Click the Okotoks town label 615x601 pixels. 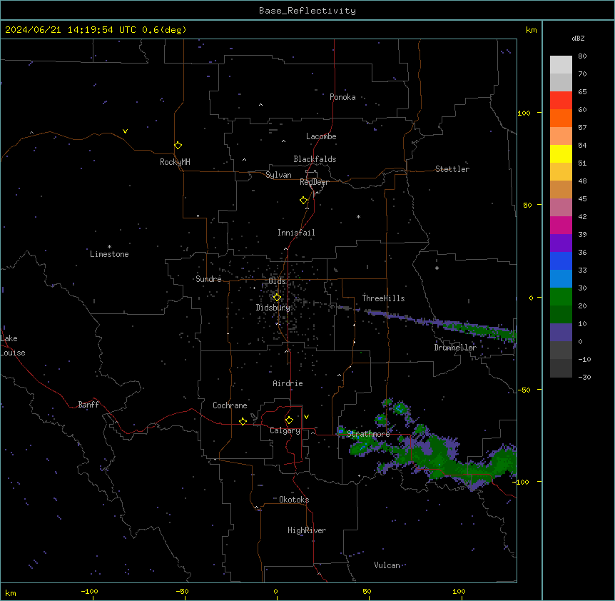click(294, 500)
